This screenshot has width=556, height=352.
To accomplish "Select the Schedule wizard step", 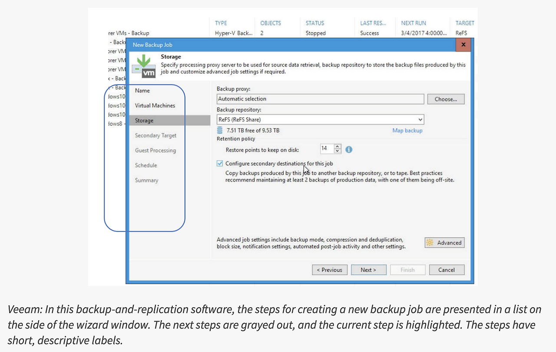I will [146, 165].
